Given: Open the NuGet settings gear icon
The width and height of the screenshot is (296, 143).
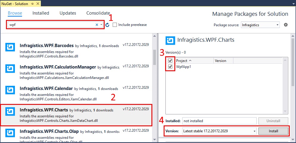Looking at the screenshot, I should click(286, 25).
